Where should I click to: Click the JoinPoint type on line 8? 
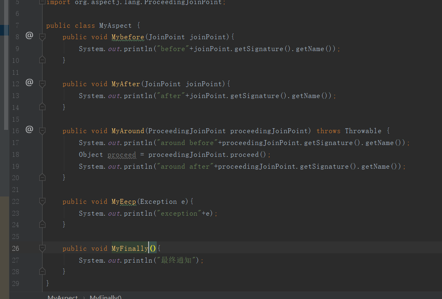167,37
